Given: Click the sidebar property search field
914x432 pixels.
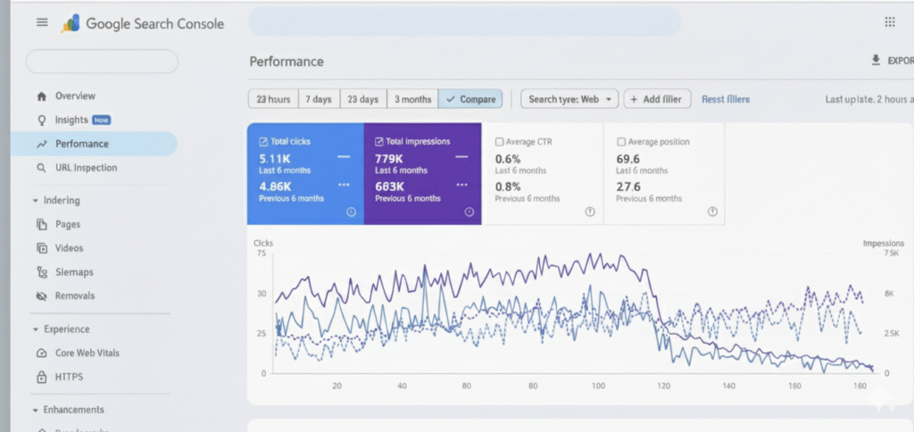Looking at the screenshot, I should click(102, 62).
